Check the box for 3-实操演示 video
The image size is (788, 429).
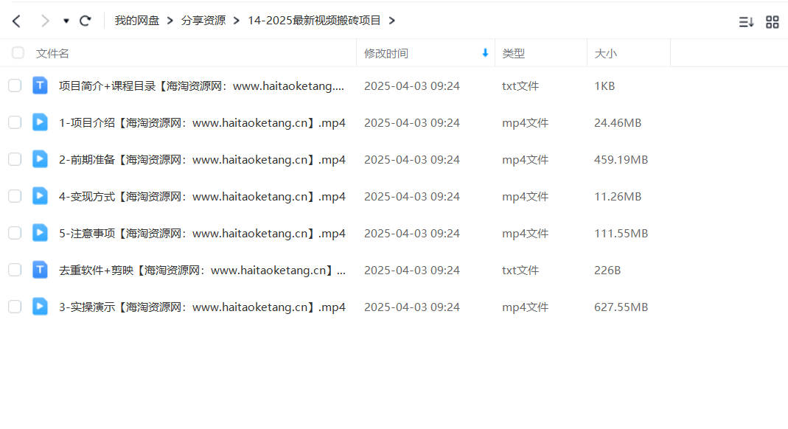click(x=15, y=307)
